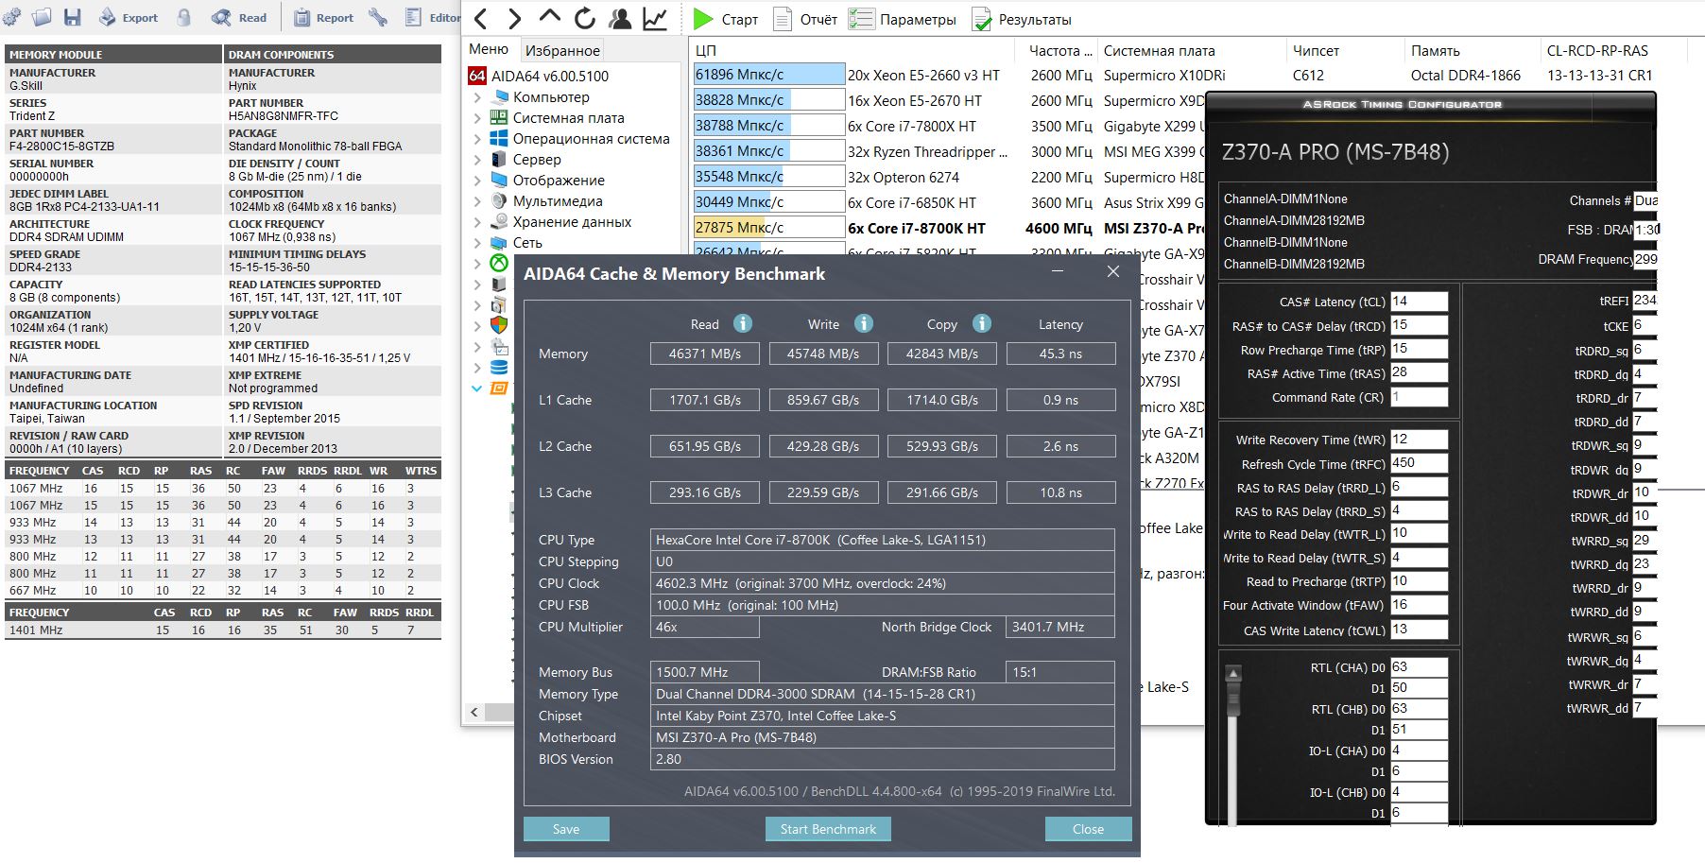Expand the Компьютер tree node

[477, 96]
